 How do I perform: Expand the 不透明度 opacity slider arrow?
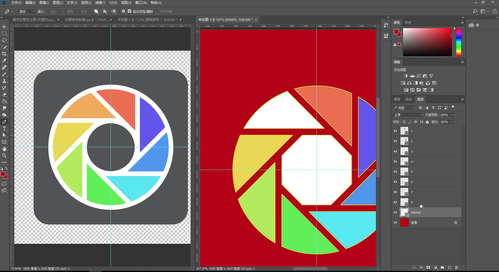click(452, 115)
